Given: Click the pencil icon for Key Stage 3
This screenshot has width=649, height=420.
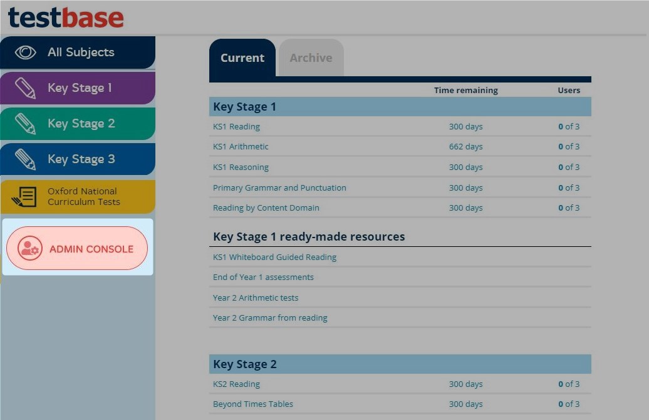Looking at the screenshot, I should tap(25, 159).
